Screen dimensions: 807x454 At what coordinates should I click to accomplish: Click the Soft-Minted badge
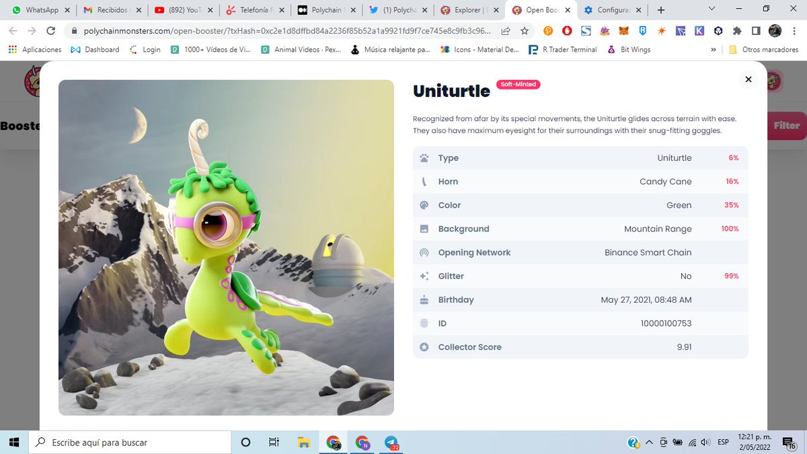click(518, 84)
